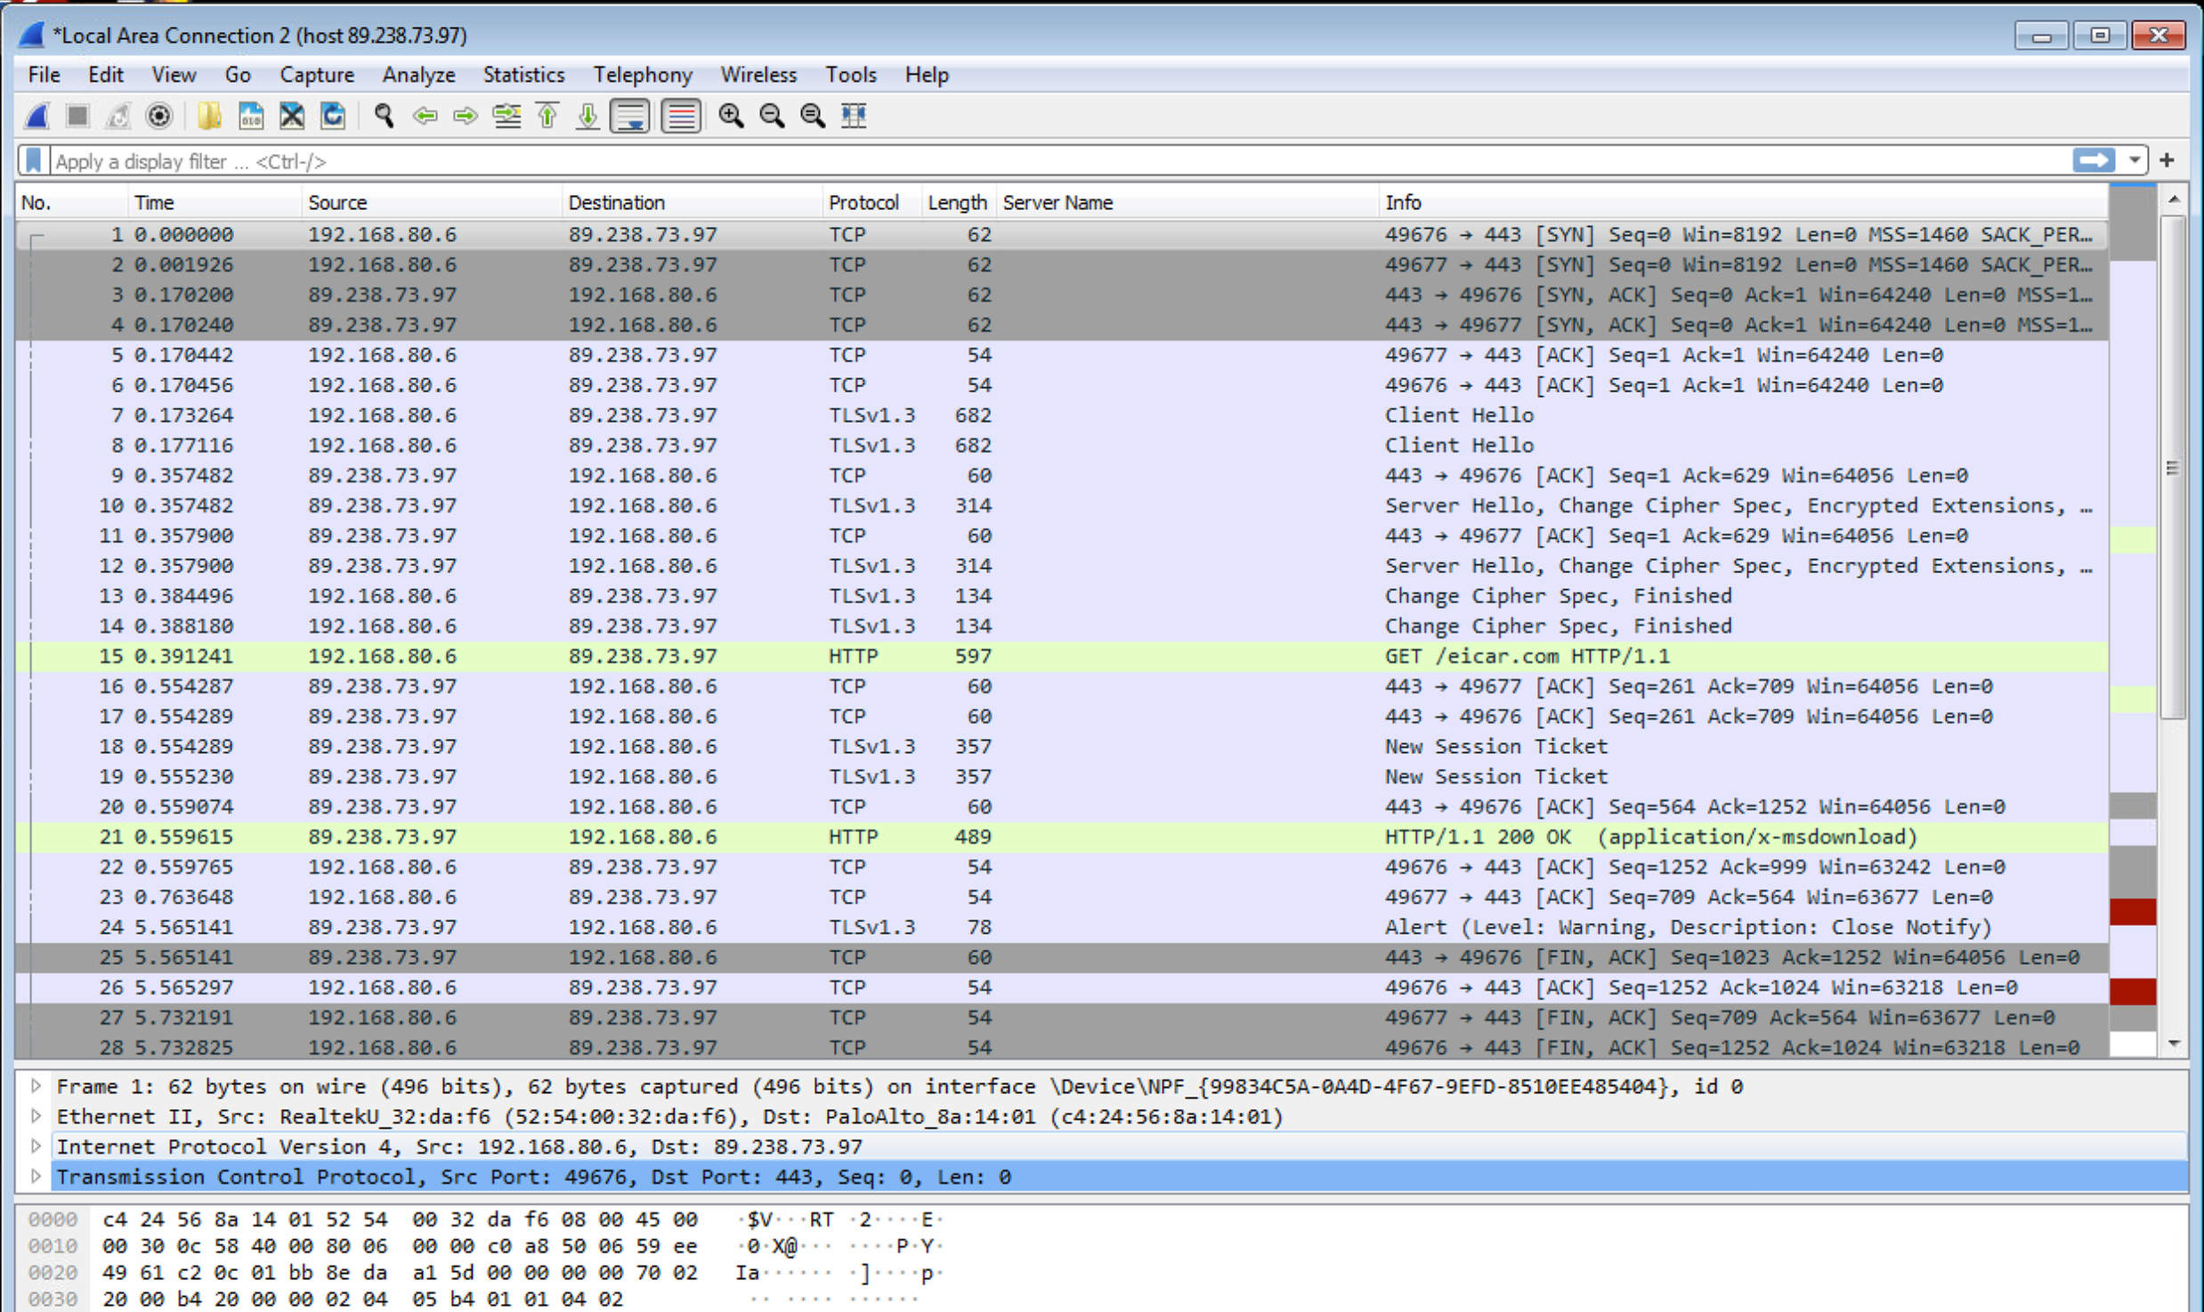Reload this capture file
The width and height of the screenshot is (2204, 1312).
333,116
